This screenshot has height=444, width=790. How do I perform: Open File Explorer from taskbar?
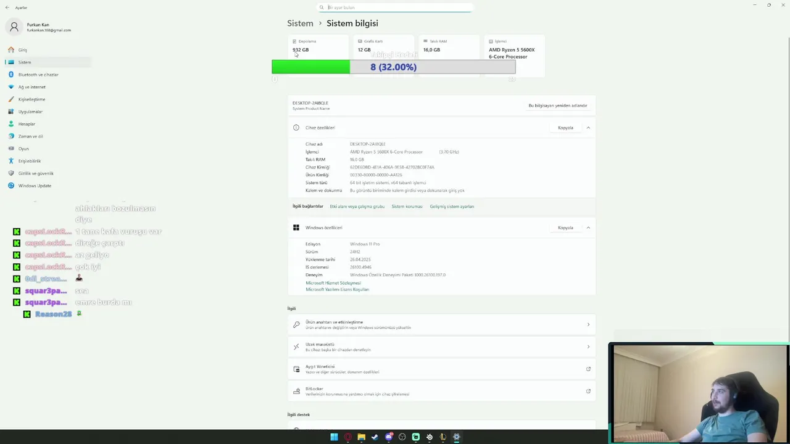click(361, 437)
